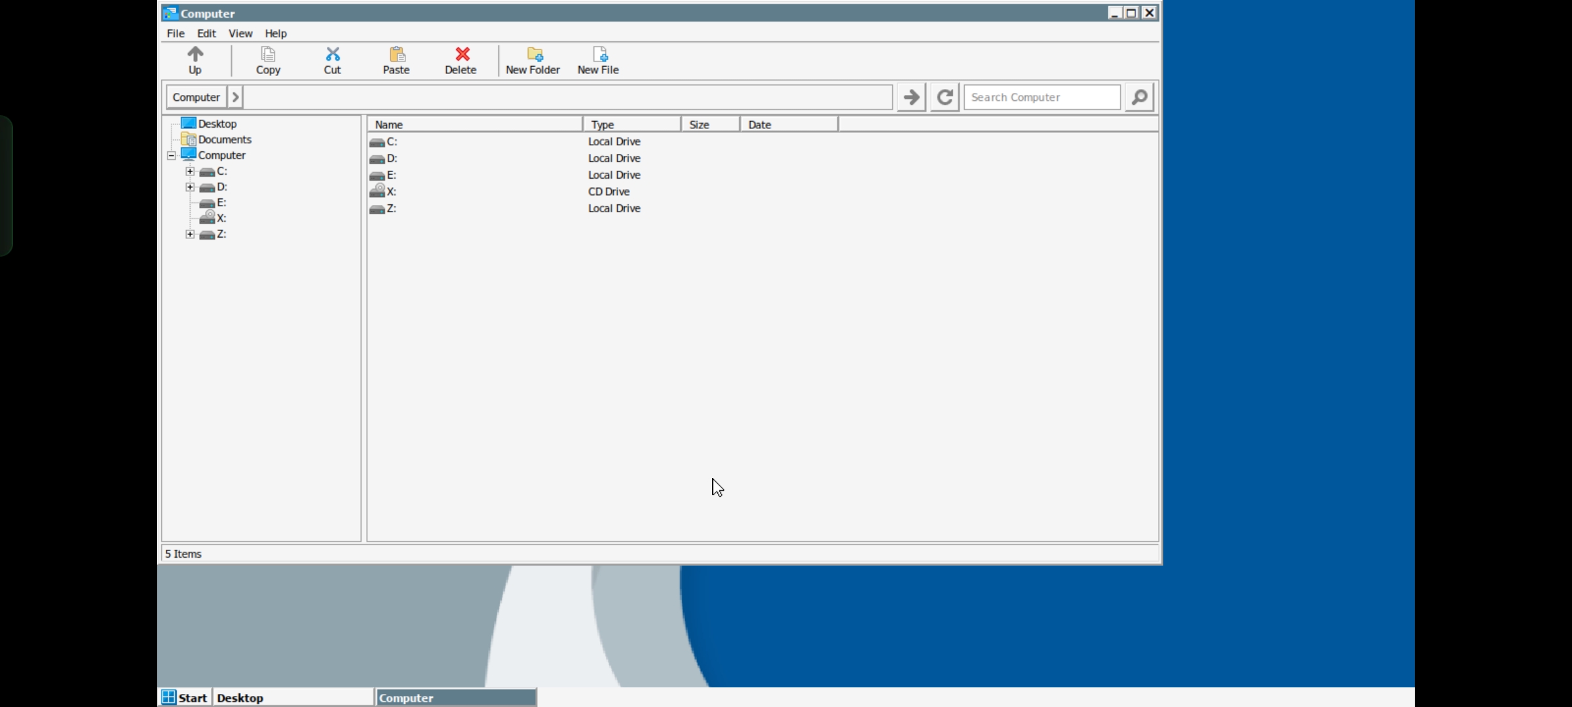This screenshot has width=1572, height=707.
Task: Open the breadcrumb chevron after Computer
Action: (236, 98)
